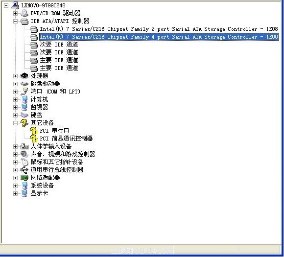Click the yellow warning icon beside PCI 串行口

[34, 131]
